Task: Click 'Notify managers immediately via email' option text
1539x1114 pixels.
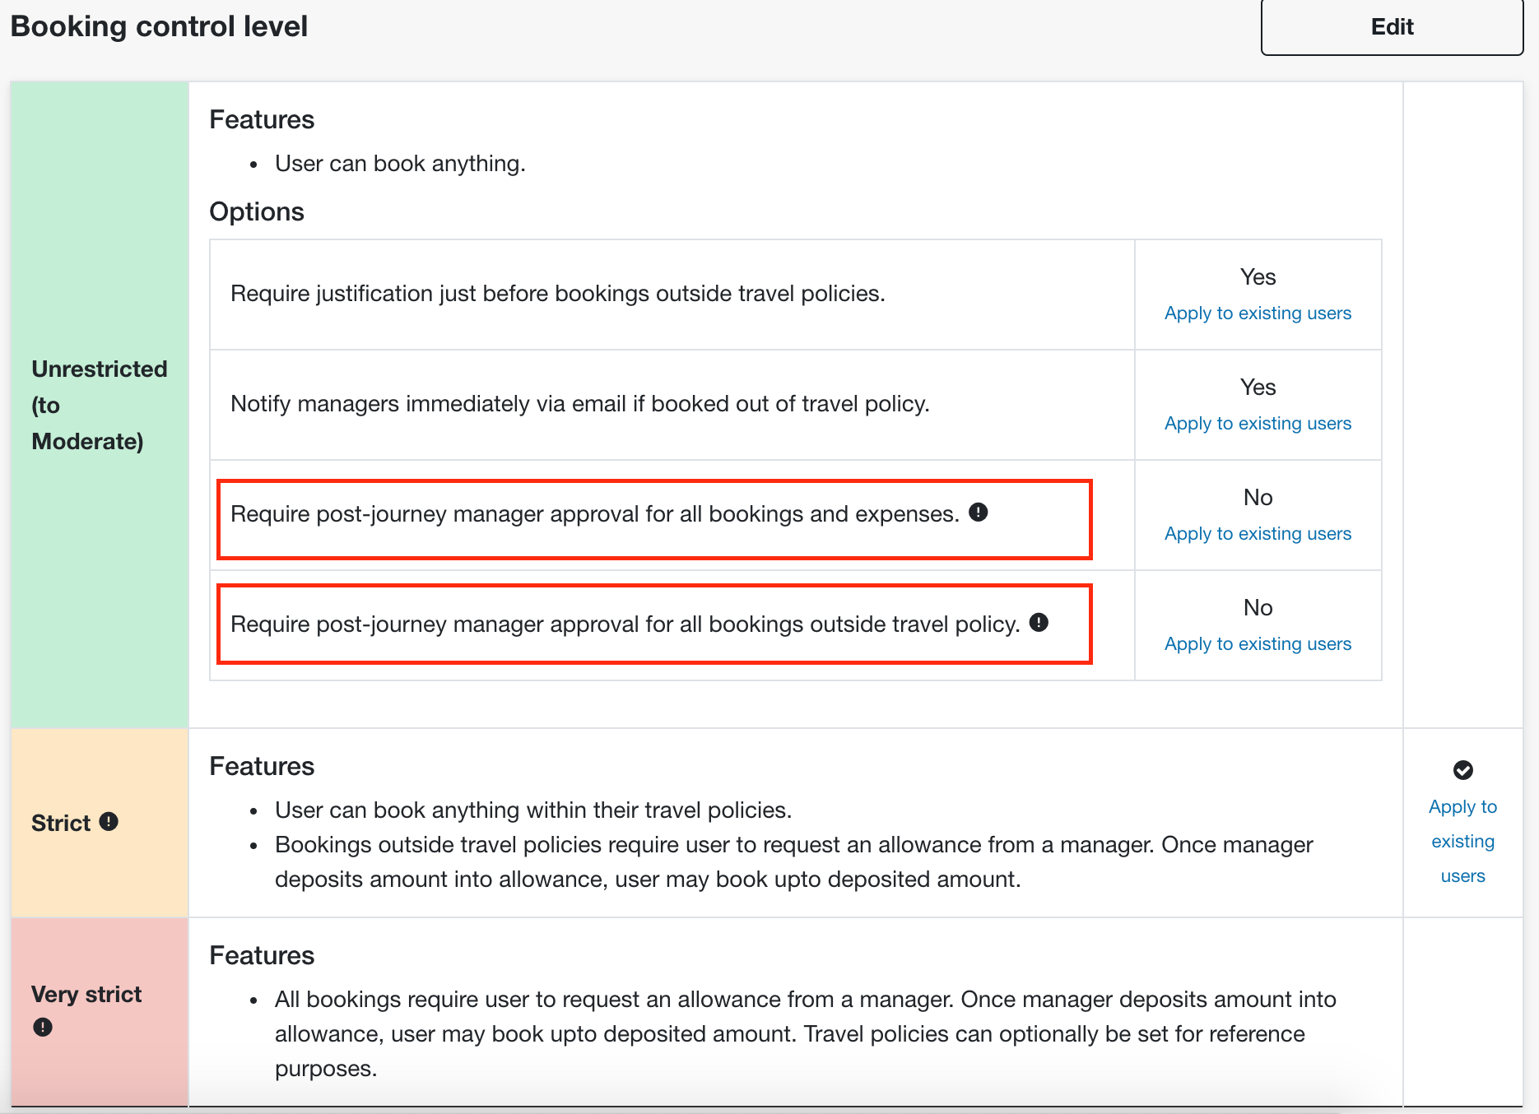Action: coord(579,404)
